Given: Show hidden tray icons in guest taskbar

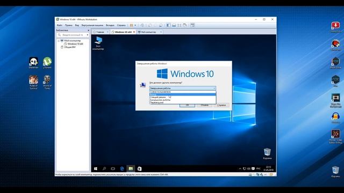Looking at the screenshot, I should pos(240,169).
